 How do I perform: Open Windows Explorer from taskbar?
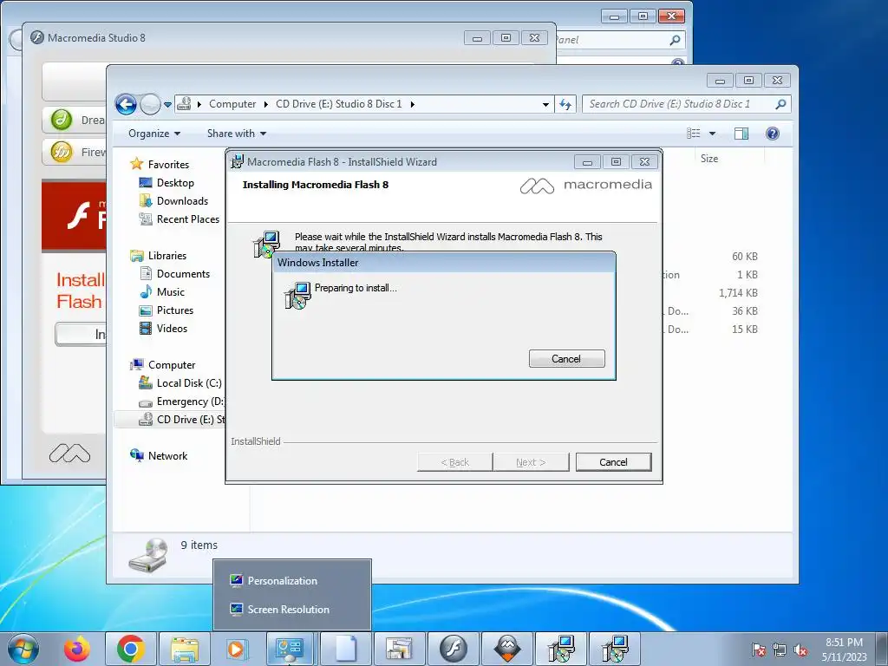pos(185,649)
